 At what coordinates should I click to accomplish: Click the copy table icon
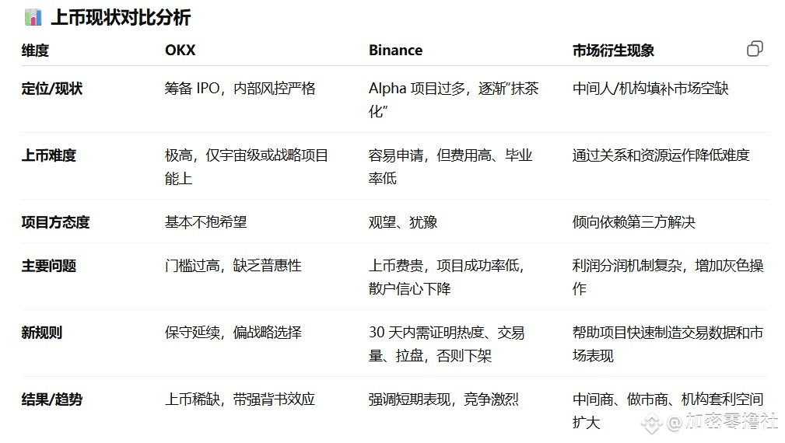coord(755,49)
